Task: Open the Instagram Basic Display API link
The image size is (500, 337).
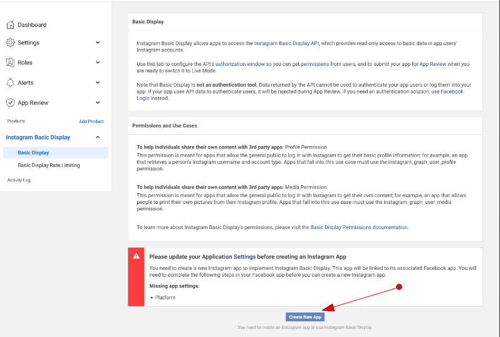Action: coord(286,43)
